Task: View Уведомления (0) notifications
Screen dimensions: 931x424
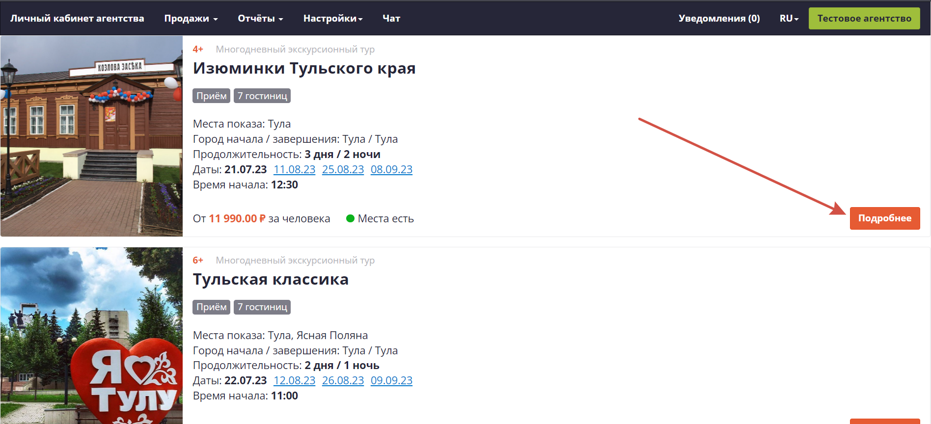Action: tap(719, 18)
